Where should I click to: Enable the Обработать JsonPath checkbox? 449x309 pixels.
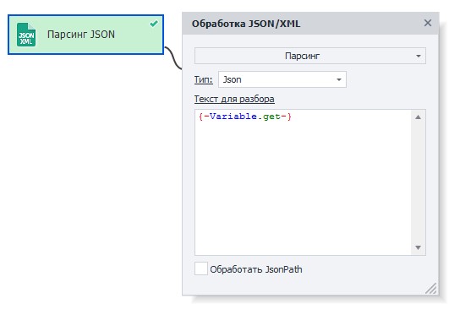[x=201, y=268]
